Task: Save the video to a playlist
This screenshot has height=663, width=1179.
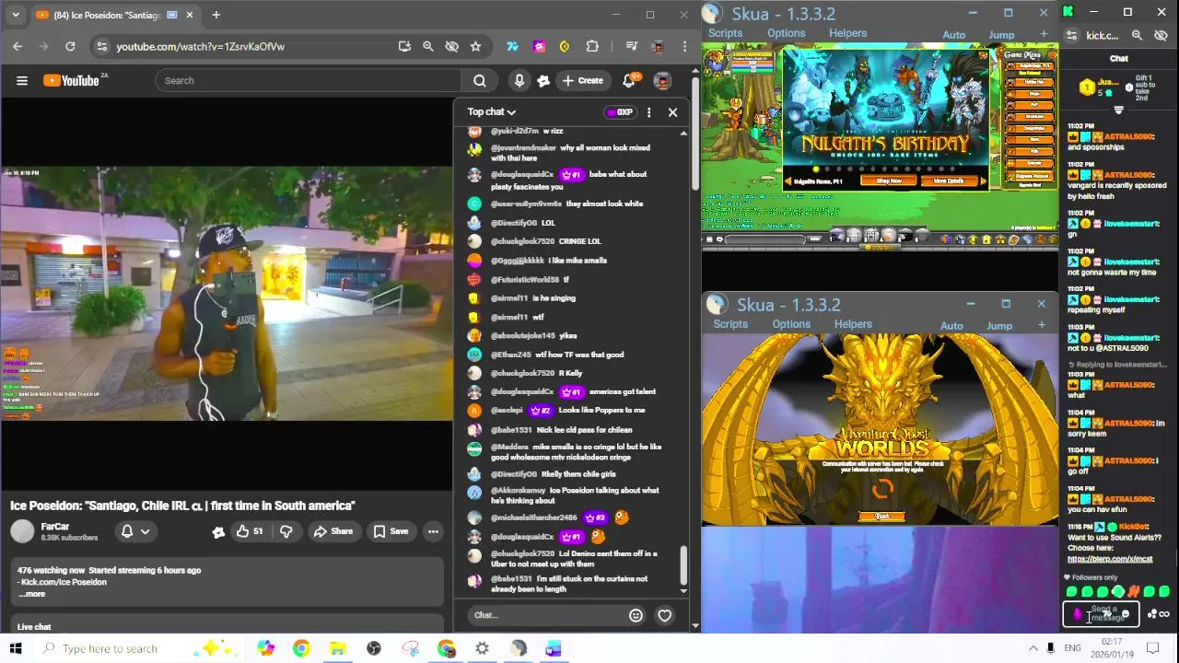Action: 391,531
